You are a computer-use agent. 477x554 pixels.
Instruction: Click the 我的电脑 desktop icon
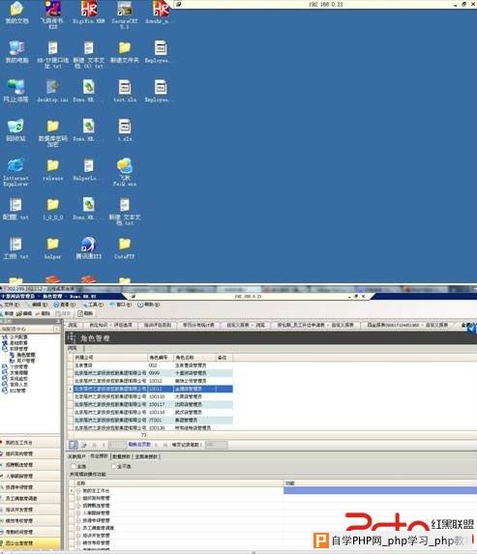[x=16, y=52]
